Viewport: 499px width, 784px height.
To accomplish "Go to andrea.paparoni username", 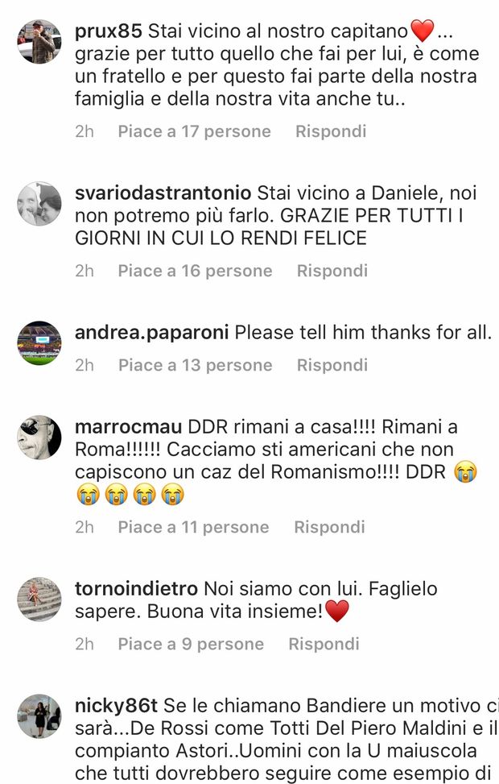I will click(x=152, y=333).
